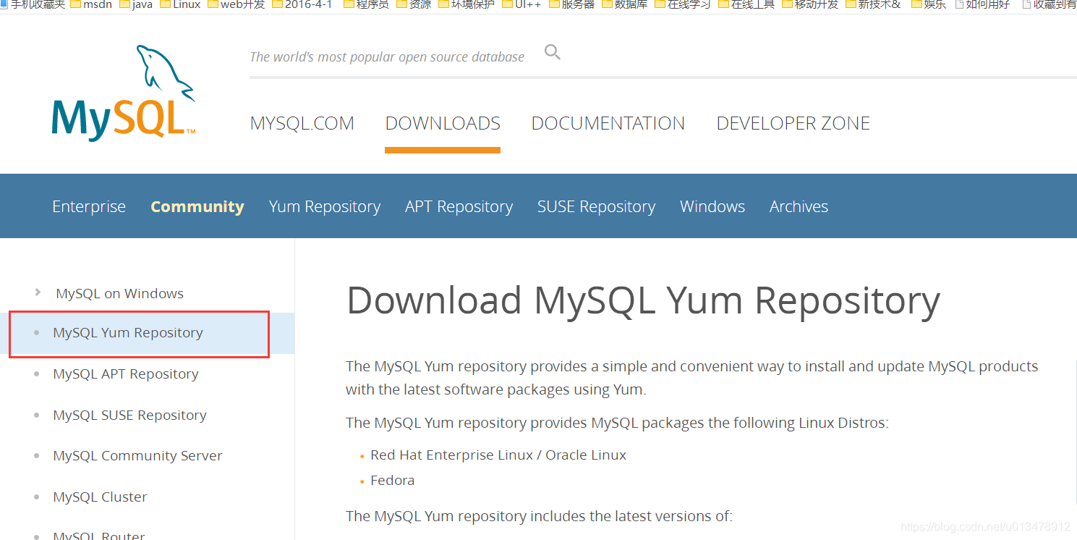Image resolution: width=1077 pixels, height=540 pixels.
Task: Open APT Repository in the blue bar
Action: tap(459, 206)
